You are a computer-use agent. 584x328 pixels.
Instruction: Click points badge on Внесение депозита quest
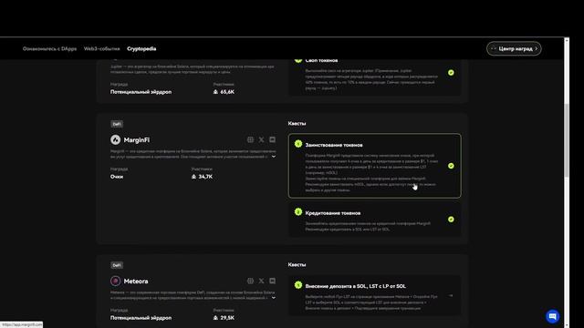coord(298,285)
